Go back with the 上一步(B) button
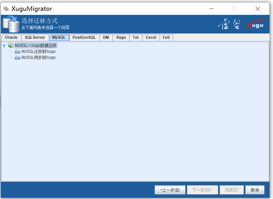The width and height of the screenshot is (273, 199). (x=170, y=190)
